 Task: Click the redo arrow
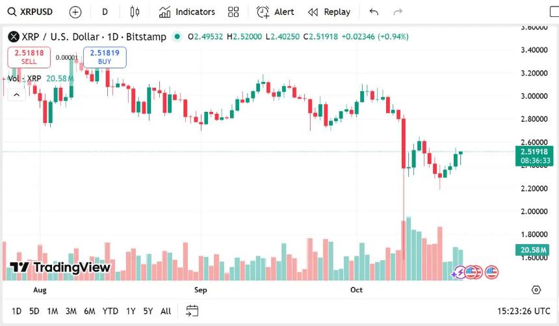point(398,12)
